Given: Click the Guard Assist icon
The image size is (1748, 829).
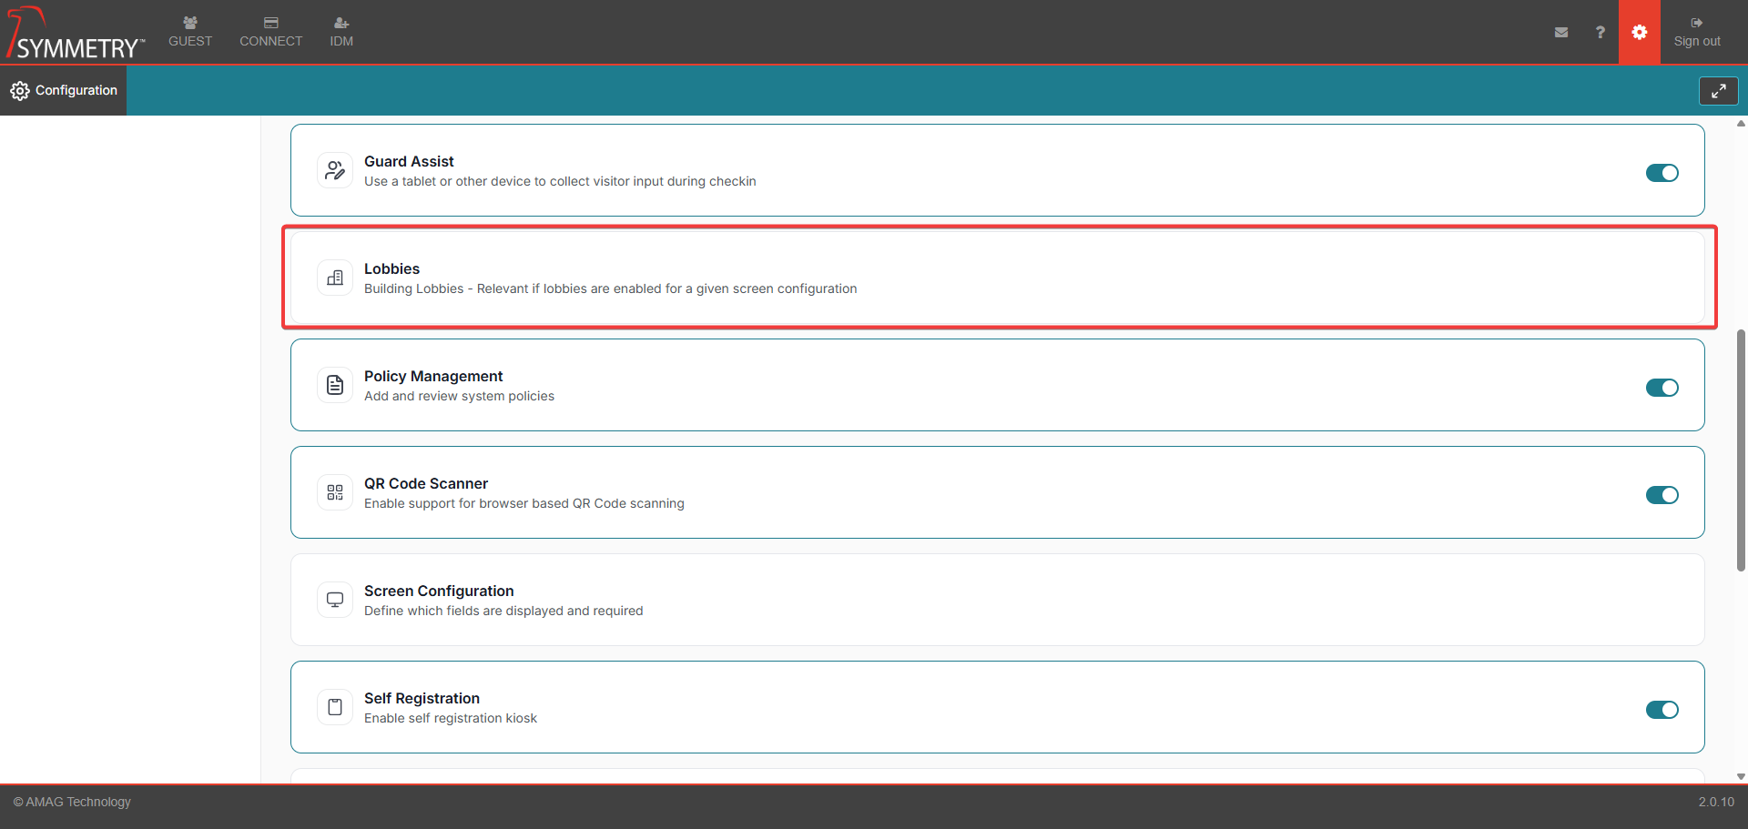Looking at the screenshot, I should pyautogui.click(x=335, y=170).
